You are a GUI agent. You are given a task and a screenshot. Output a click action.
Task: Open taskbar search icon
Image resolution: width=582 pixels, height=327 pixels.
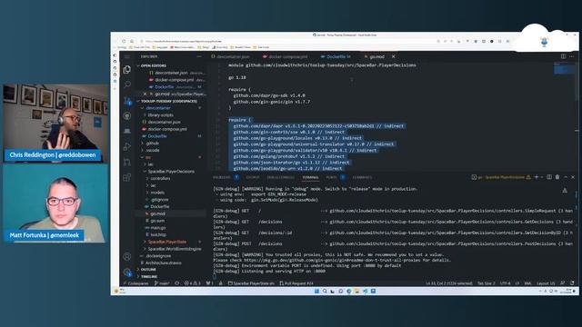[325, 291]
